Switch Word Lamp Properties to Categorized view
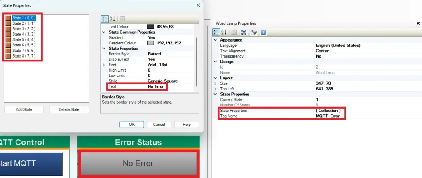 (216, 32)
